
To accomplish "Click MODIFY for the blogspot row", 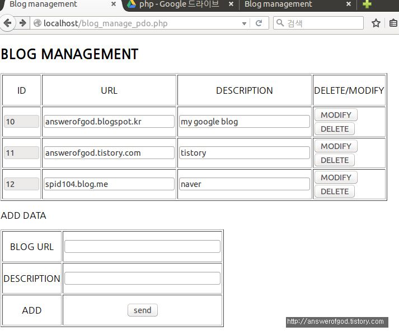I will pyautogui.click(x=336, y=115).
